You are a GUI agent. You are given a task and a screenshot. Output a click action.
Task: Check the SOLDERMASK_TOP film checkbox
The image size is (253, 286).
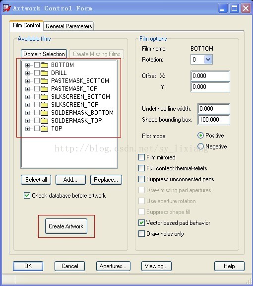[37, 120]
